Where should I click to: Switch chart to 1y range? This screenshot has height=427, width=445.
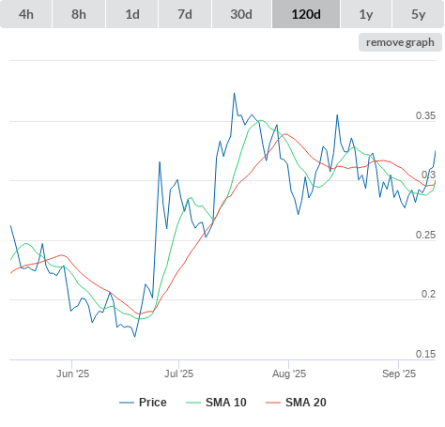pyautogui.click(x=366, y=14)
